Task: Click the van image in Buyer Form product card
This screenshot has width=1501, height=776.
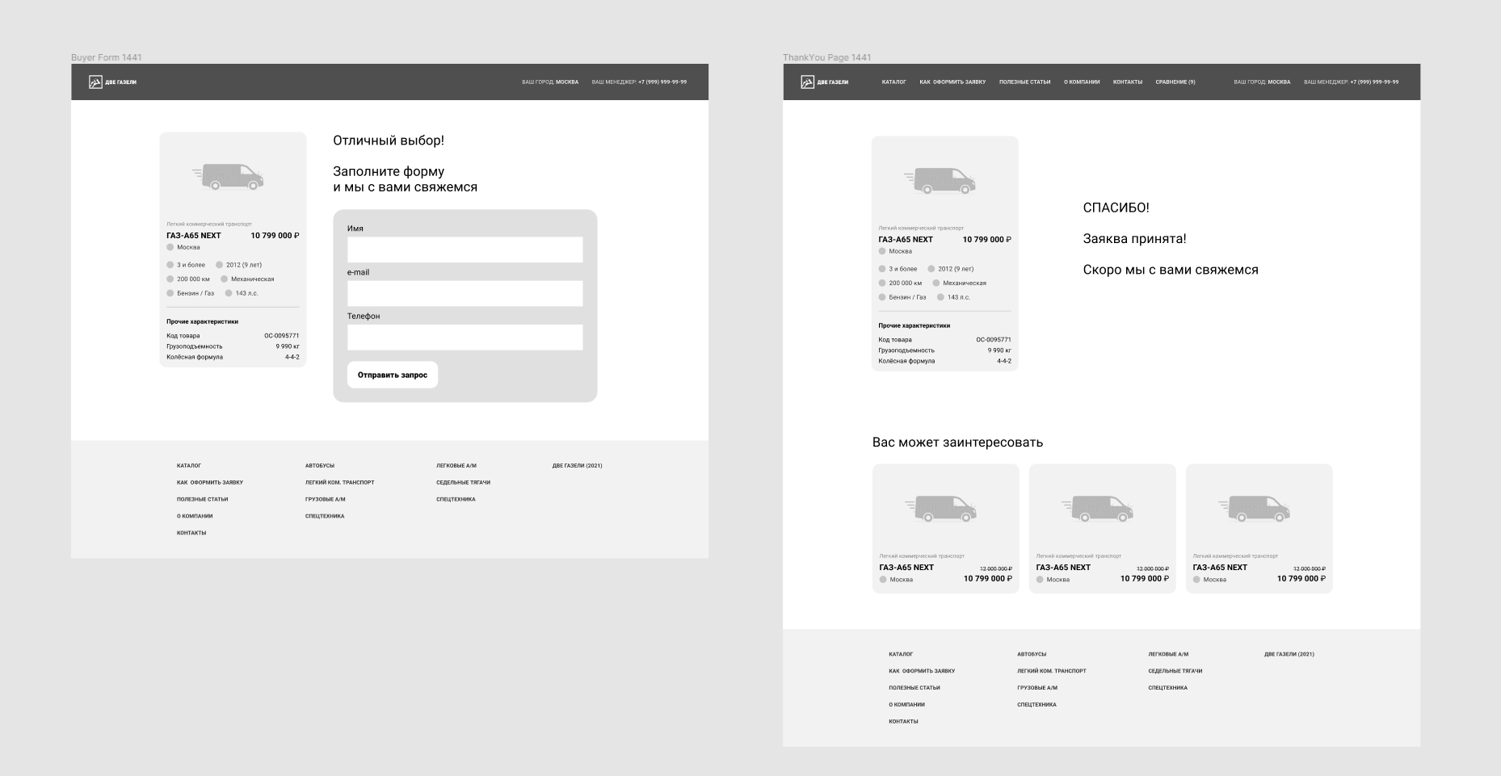Action: pyautogui.click(x=228, y=177)
